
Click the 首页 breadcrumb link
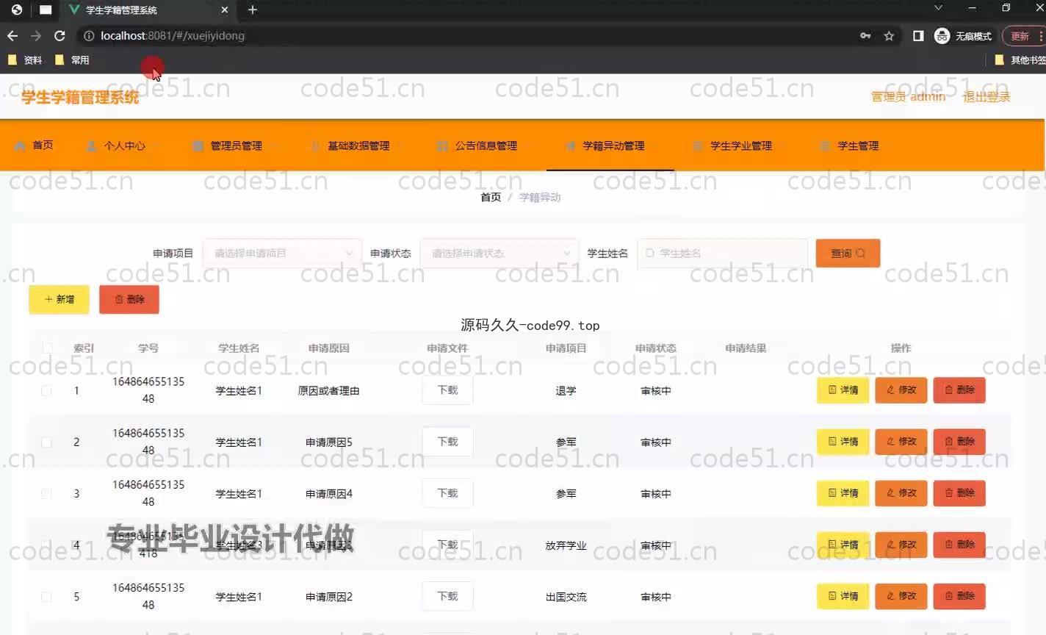(x=491, y=197)
